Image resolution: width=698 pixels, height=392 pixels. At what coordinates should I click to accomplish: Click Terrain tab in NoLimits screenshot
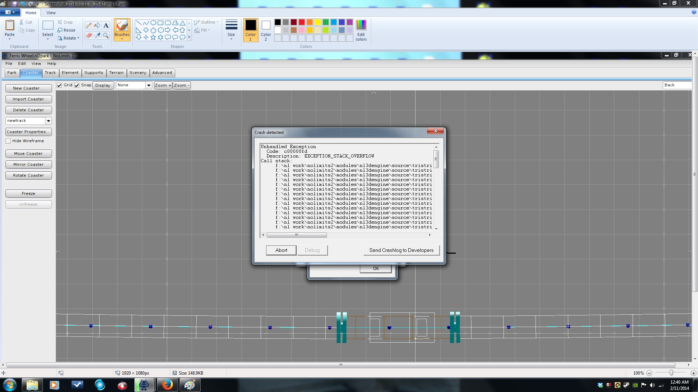coord(116,73)
